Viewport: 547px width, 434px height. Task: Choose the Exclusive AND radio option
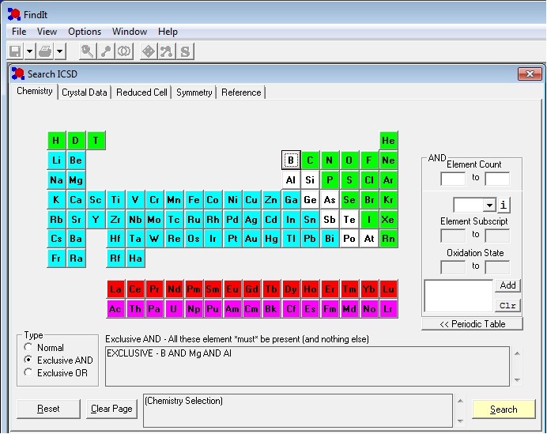pyautogui.click(x=29, y=360)
